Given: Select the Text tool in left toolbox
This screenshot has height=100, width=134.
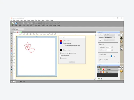Looking at the screenshot, I should (12, 41).
